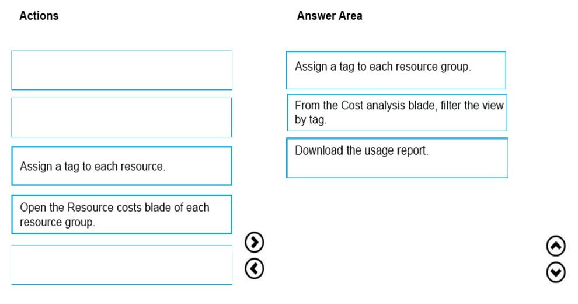Click the topmost empty Actions slot

click(121, 70)
